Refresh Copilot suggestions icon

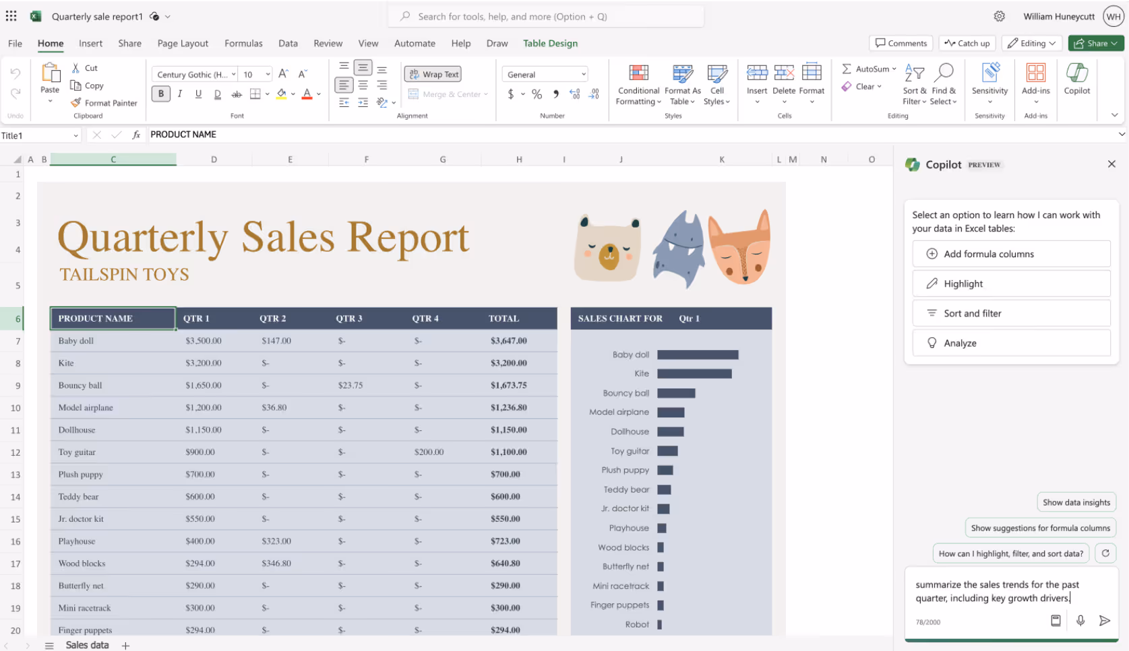tap(1105, 553)
